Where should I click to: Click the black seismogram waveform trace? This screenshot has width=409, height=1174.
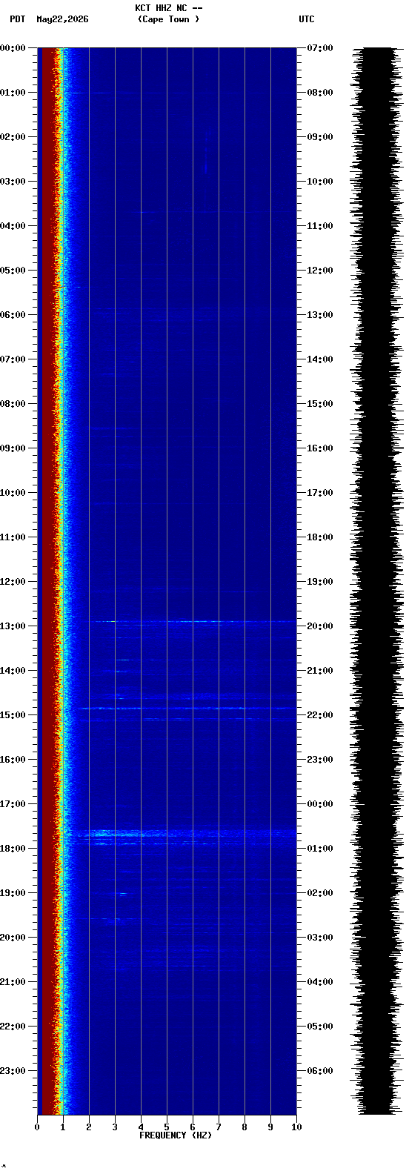click(378, 581)
